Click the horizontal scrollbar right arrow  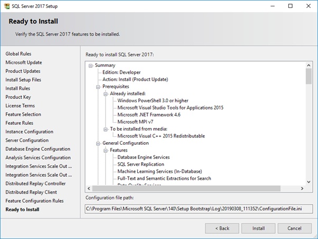click(302, 188)
